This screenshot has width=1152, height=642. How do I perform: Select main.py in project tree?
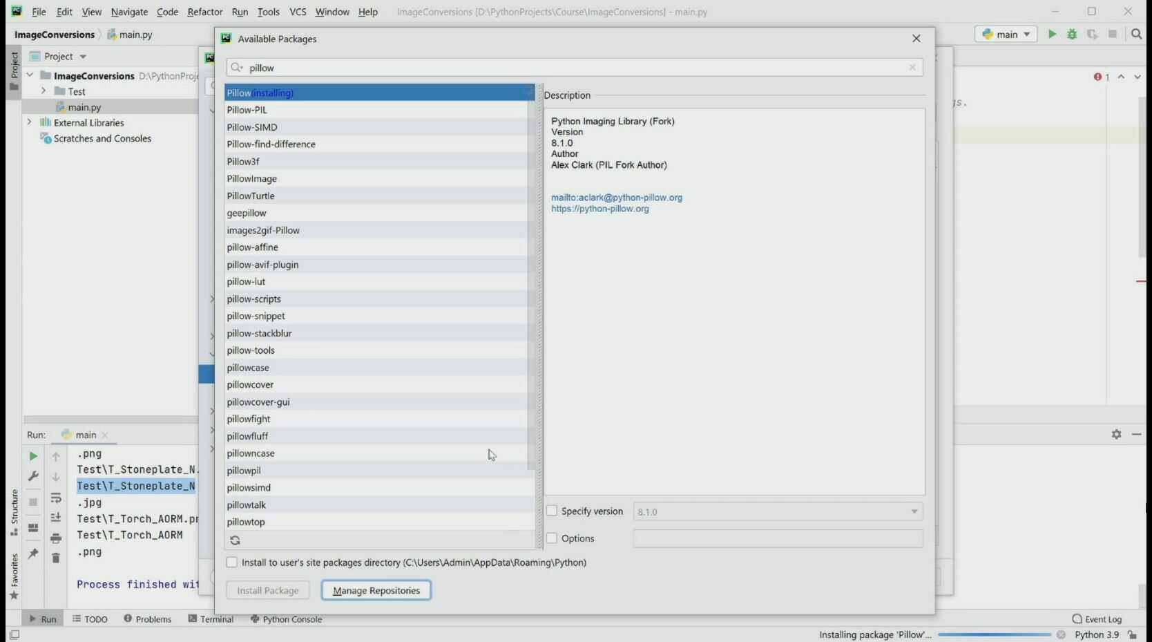click(x=84, y=107)
